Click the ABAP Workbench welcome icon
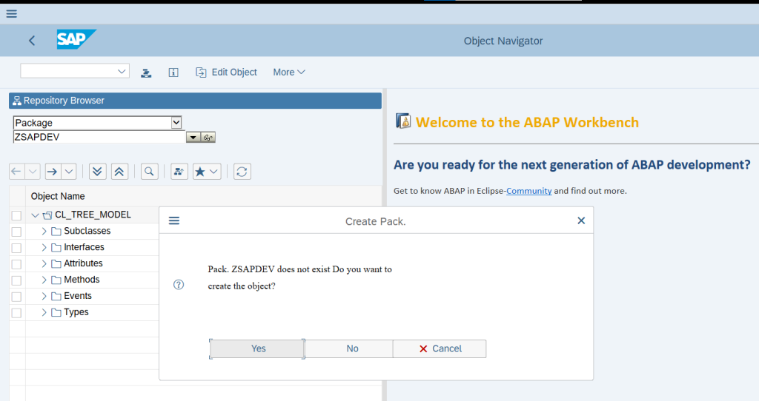 pos(403,121)
